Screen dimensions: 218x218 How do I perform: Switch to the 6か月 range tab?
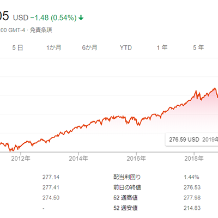(x=89, y=48)
